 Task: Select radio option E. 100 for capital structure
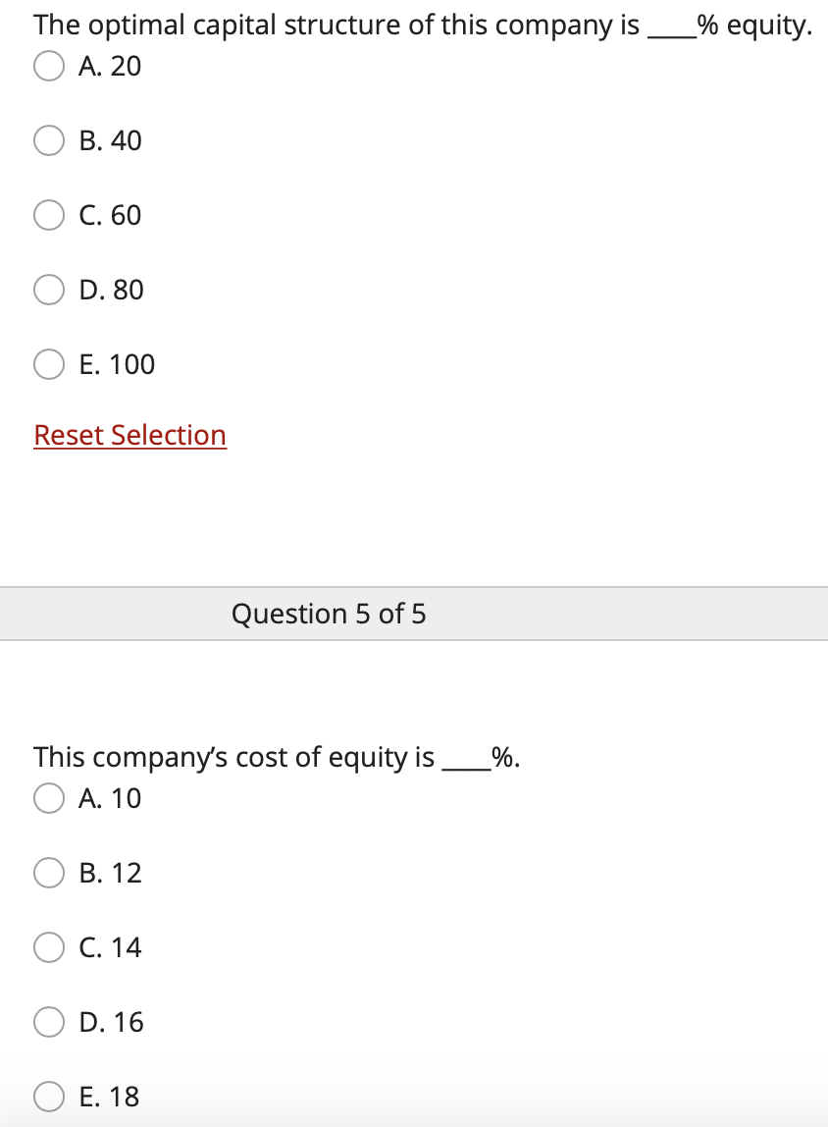tap(48, 364)
